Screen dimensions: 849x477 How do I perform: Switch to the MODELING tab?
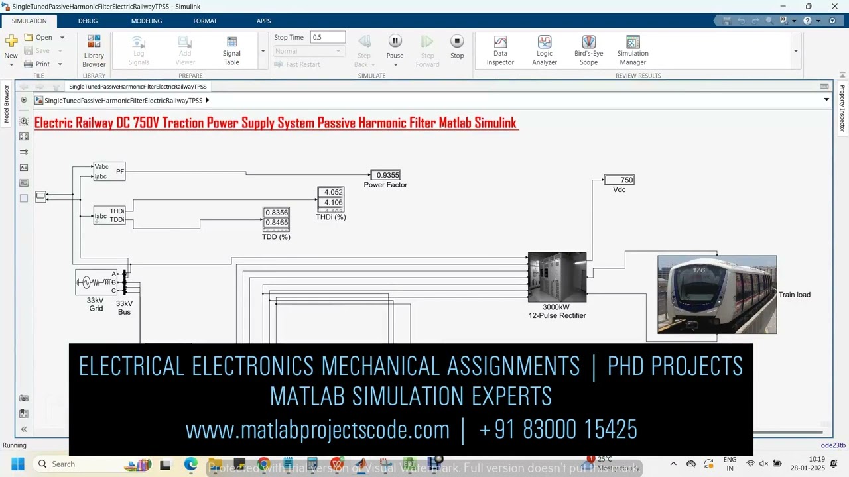147,21
